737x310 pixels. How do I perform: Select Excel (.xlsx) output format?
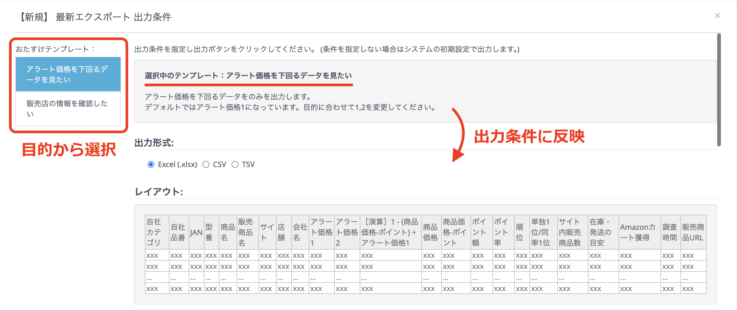pos(151,164)
